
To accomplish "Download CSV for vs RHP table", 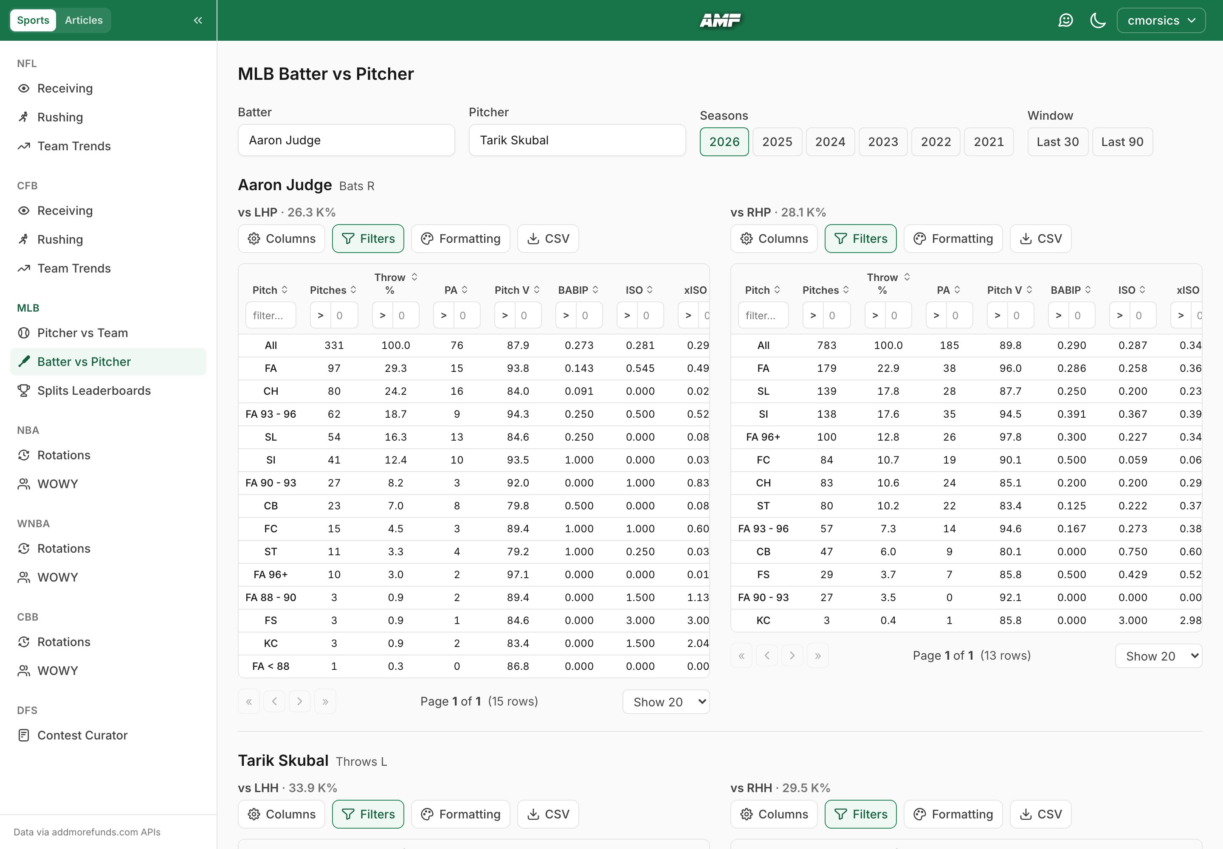I will pos(1040,238).
